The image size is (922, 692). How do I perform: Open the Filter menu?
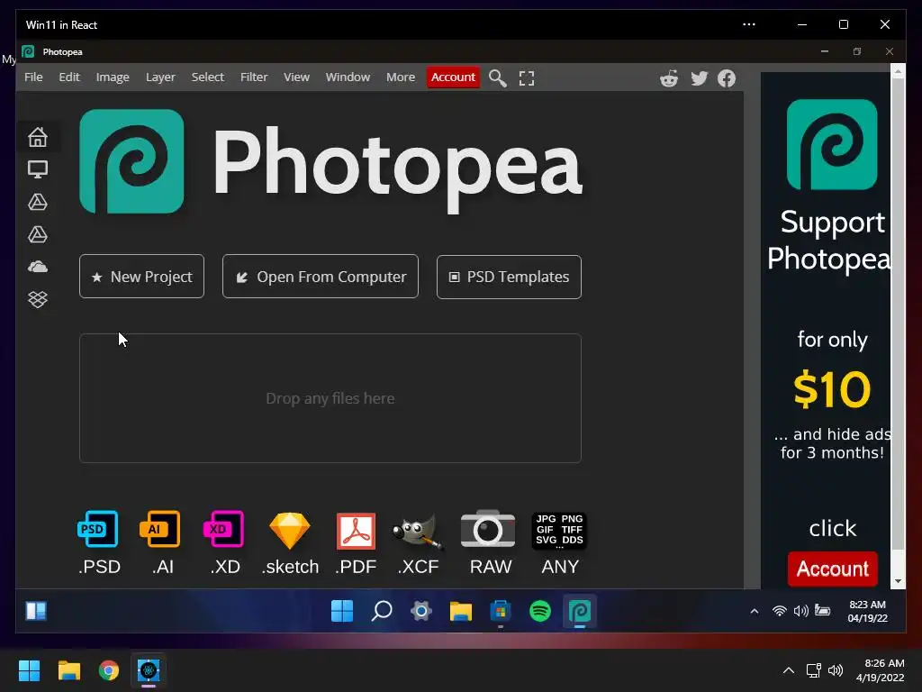(x=253, y=77)
